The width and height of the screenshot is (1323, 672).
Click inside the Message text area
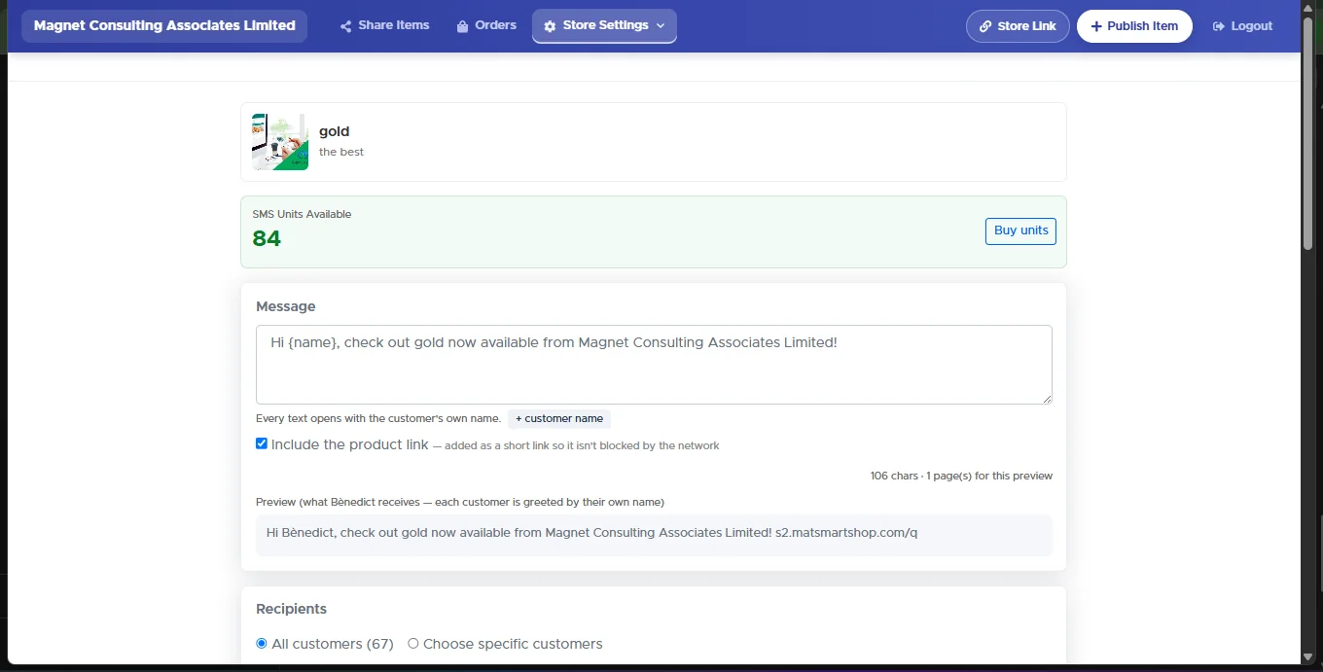[654, 365]
